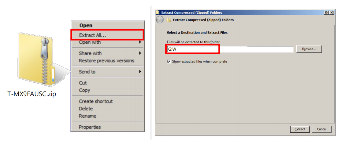Expand the Open with submenu arrow
This screenshot has width=341, height=144.
point(140,42)
